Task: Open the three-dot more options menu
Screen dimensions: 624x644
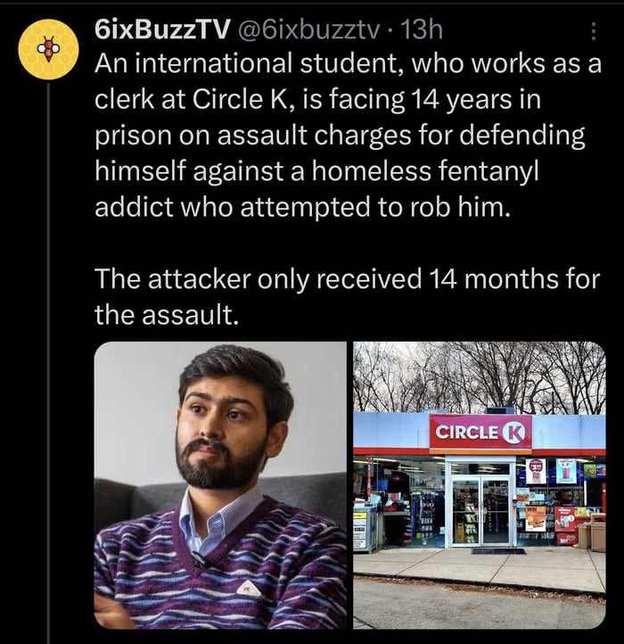Action: 593,31
